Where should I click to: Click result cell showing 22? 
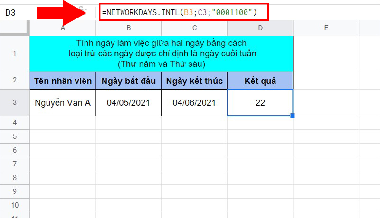[x=260, y=103]
